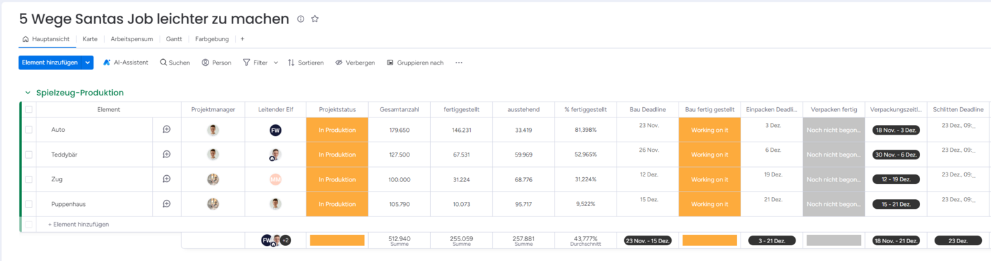The image size is (991, 261).
Task: Open Projektstatus dropdown for Zug
Action: coord(337,179)
